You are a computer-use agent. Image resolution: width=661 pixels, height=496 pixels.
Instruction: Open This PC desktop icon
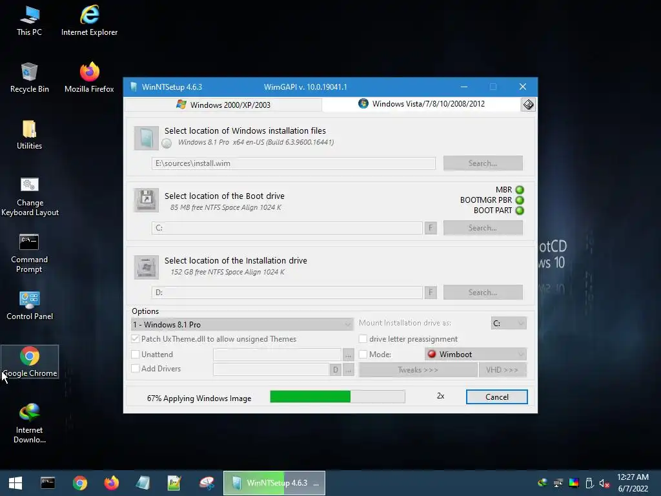click(x=29, y=21)
